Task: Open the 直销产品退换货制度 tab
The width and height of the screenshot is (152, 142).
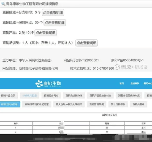Action: pos(100,95)
